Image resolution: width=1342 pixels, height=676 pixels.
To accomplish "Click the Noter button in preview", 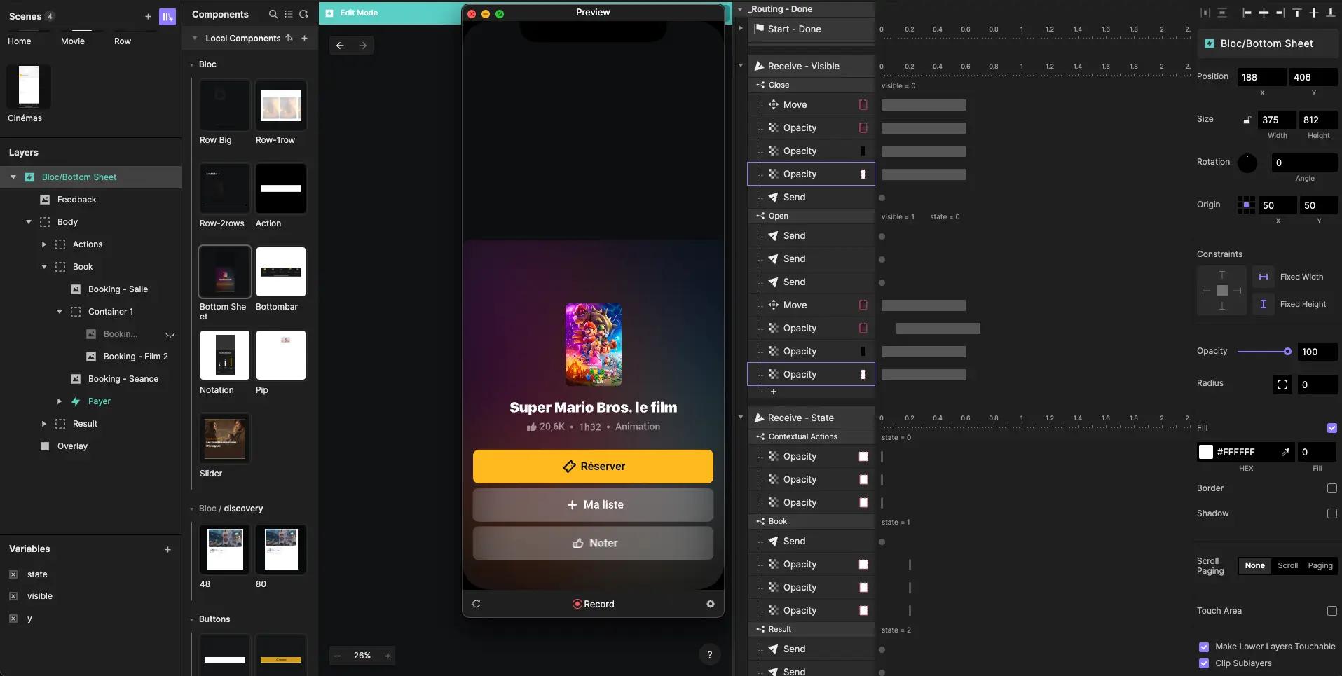I will click(x=593, y=543).
